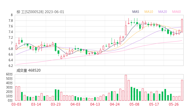Screen dimensions: 186x110
Task: Select the last red volume bar
Action: coord(182,90)
